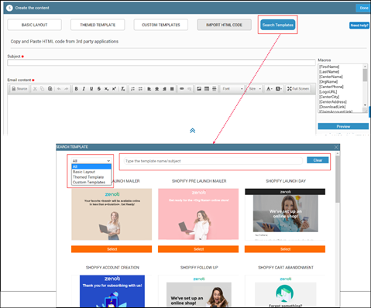Align text right
This screenshot has width=371, height=308.
coord(164,89)
